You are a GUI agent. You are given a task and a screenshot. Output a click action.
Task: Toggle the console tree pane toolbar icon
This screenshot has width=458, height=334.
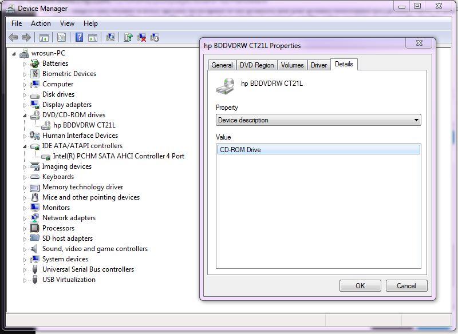pos(44,38)
